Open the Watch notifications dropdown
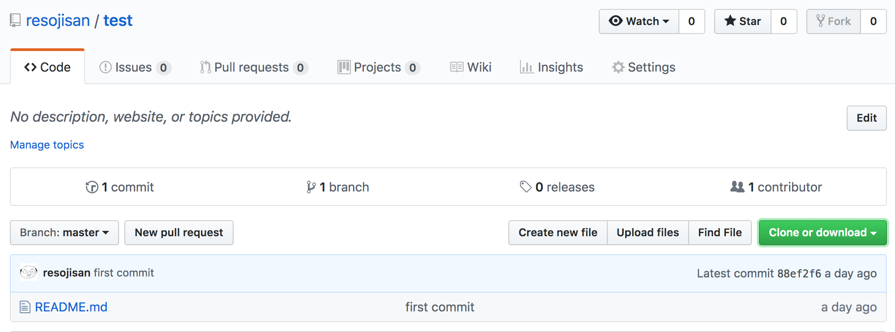This screenshot has width=895, height=332. point(639,21)
